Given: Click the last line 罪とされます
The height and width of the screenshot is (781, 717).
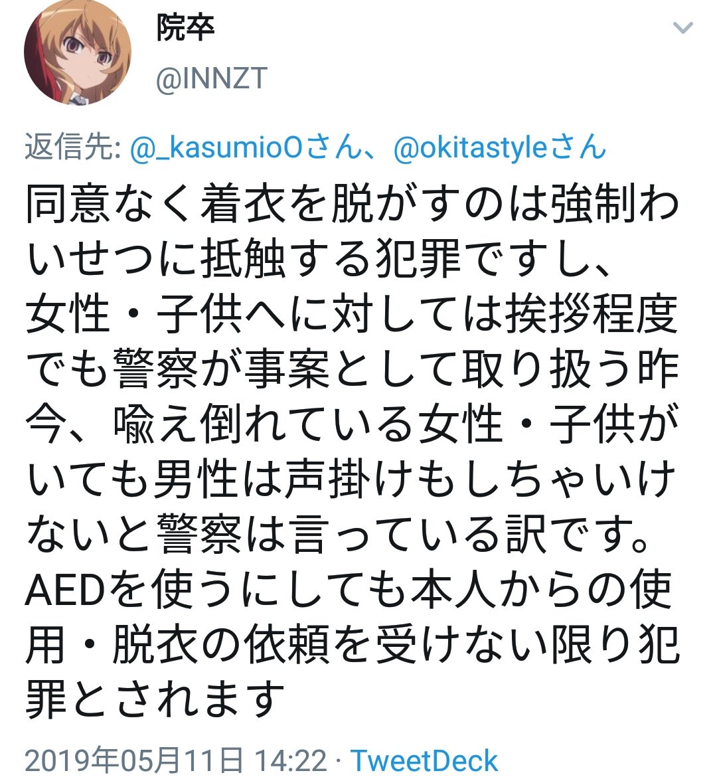Looking at the screenshot, I should click(155, 699).
